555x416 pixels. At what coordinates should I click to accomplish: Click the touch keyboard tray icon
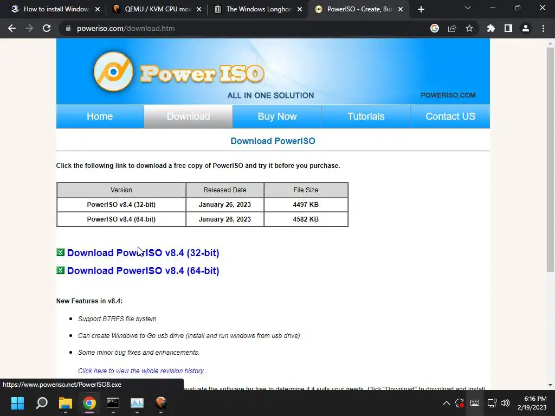pos(475,403)
